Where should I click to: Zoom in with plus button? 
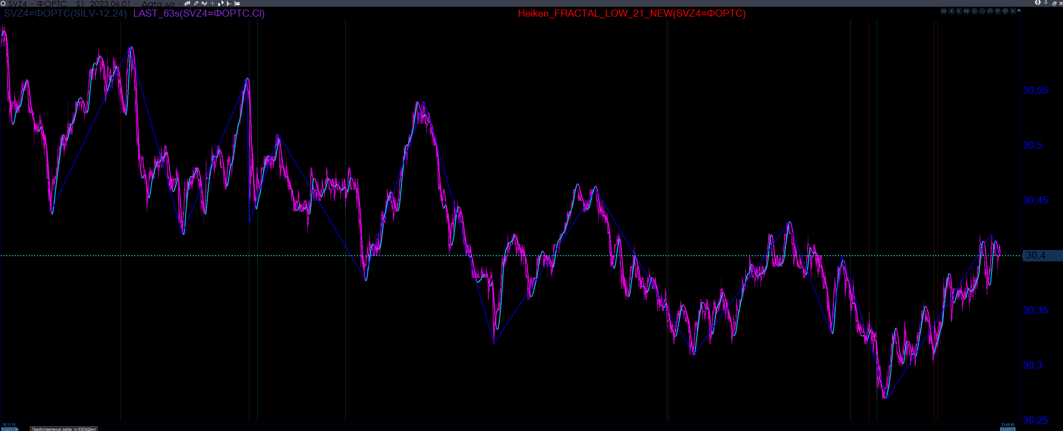[974, 11]
